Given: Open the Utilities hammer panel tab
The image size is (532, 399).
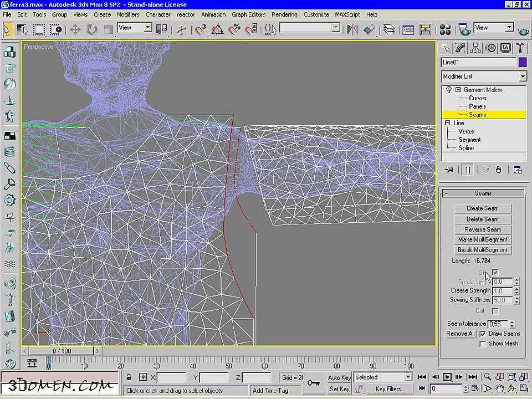Looking at the screenshot, I should (520, 48).
